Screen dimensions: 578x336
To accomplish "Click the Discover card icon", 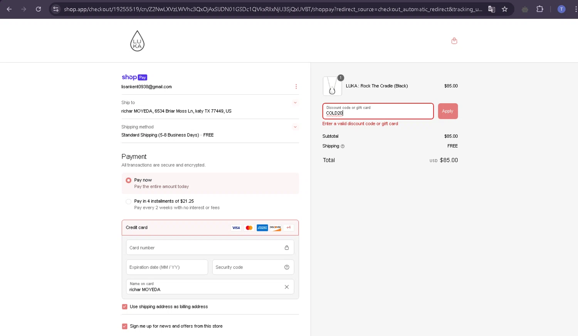I will coord(276,228).
